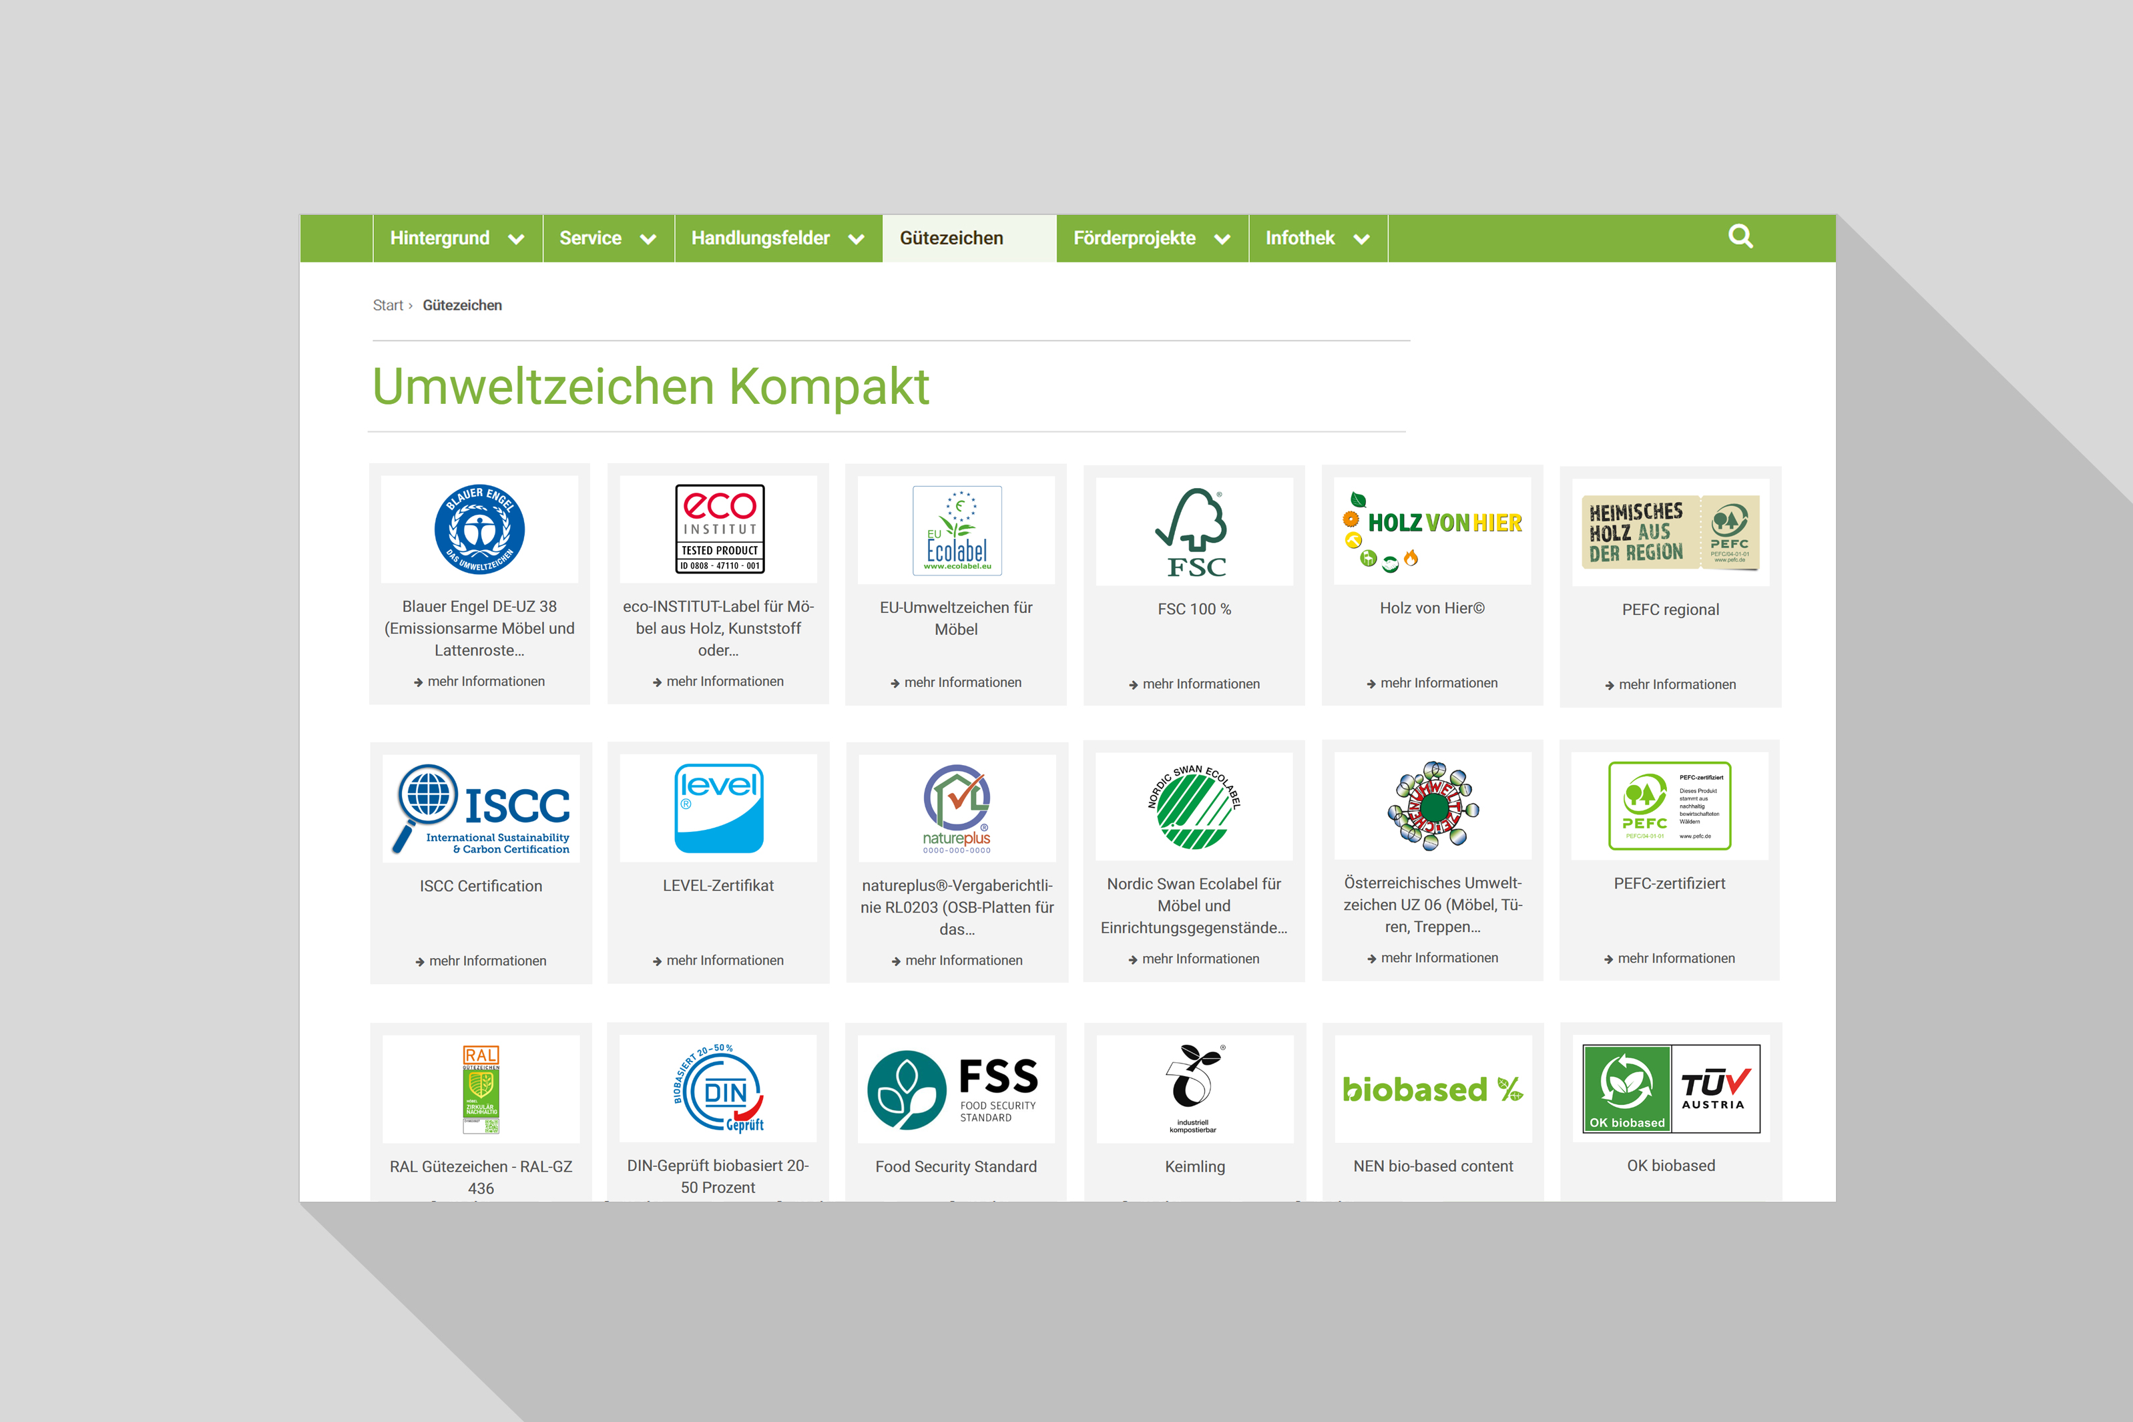Click the Nordic Swan Ecolabel logo
This screenshot has width=2133, height=1422.
[1194, 806]
